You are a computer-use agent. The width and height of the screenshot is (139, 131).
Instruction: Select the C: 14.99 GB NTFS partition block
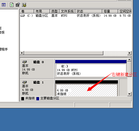coord(91,70)
